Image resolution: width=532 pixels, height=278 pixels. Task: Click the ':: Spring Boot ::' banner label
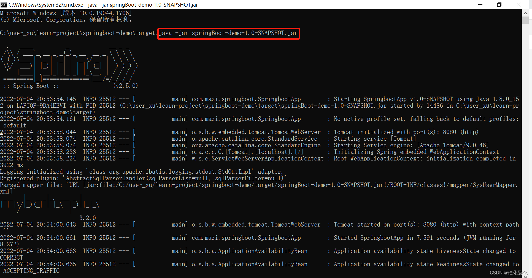(x=31, y=86)
